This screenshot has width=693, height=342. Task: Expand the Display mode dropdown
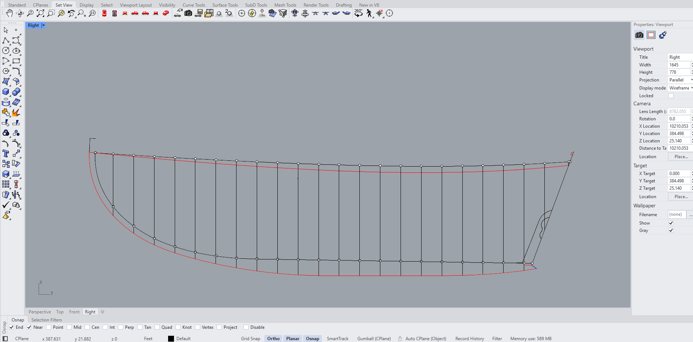680,88
